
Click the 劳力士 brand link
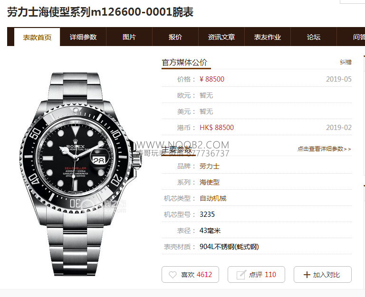[209, 166]
